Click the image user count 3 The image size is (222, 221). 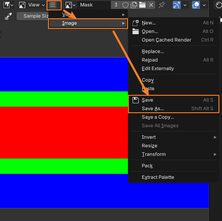(116, 5)
